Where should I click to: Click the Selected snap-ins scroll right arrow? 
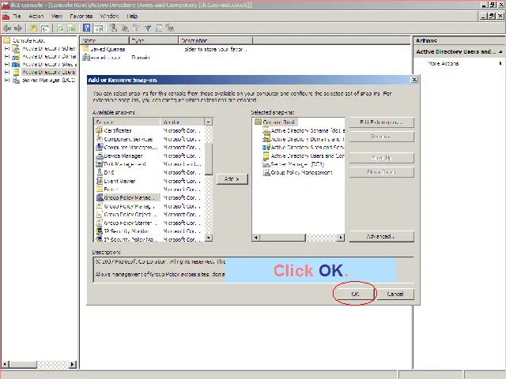pos(341,238)
